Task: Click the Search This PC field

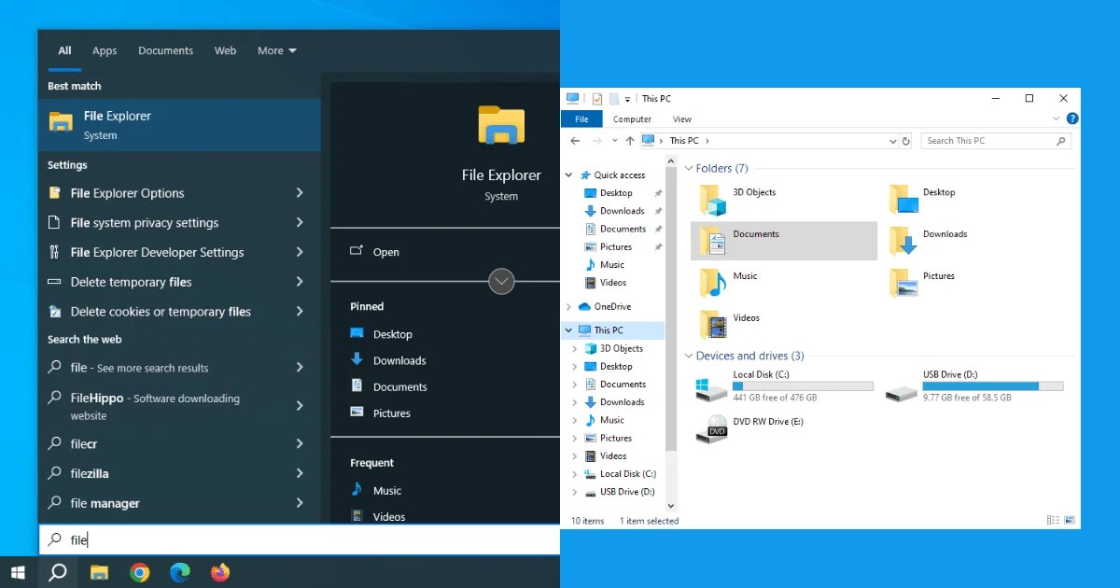Action: (x=995, y=141)
